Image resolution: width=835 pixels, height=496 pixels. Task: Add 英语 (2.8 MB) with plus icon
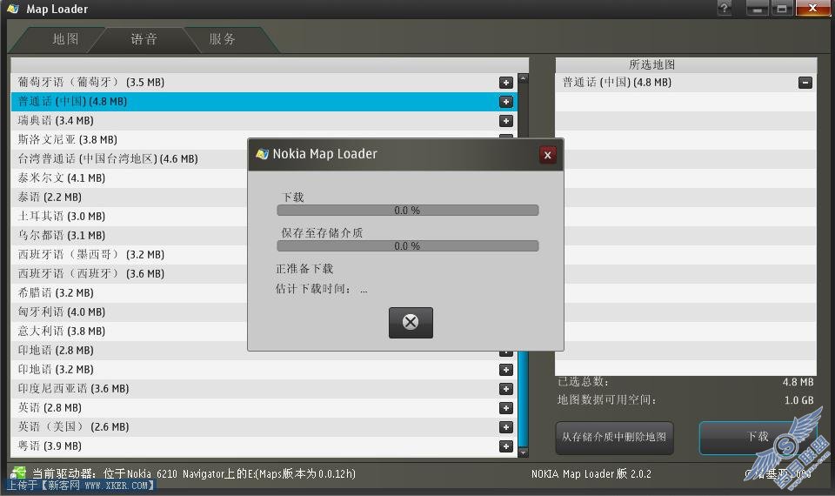(x=506, y=408)
